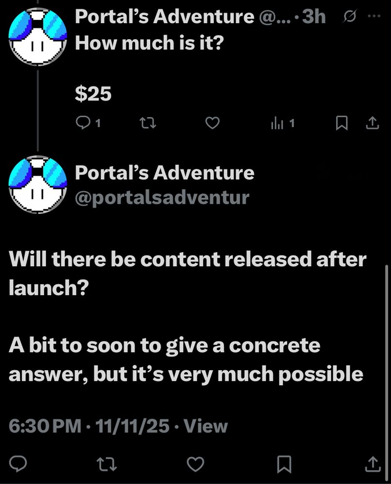
Task: Open the top Portal's Adventure avatar
Action: pos(38,36)
